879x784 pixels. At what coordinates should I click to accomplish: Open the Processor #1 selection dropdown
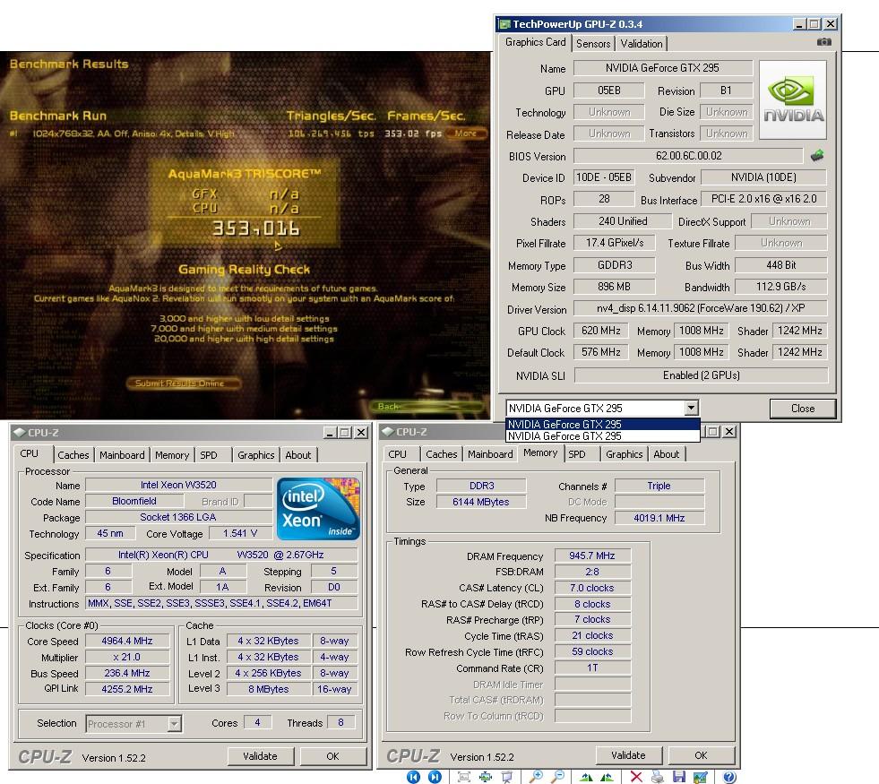(175, 724)
